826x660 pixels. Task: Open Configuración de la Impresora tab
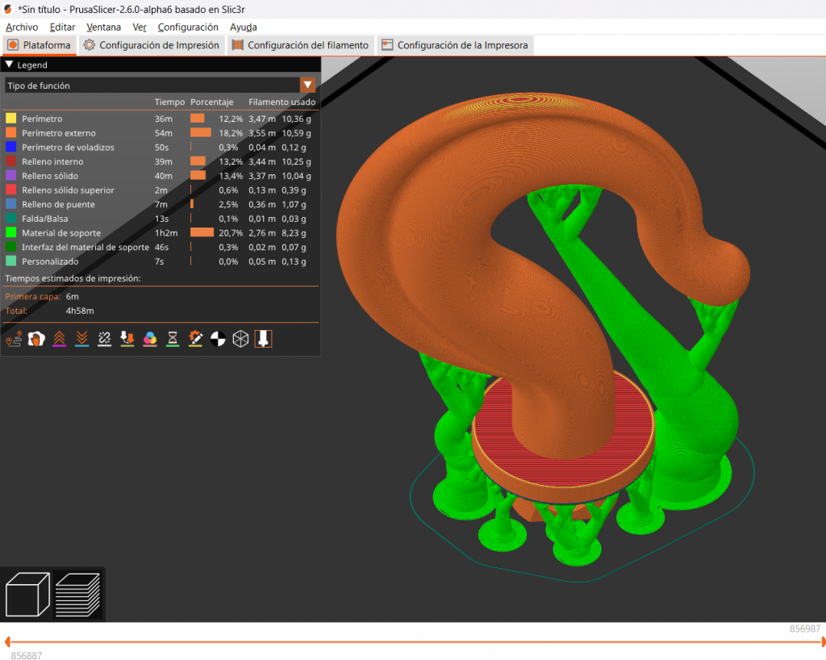[455, 45]
